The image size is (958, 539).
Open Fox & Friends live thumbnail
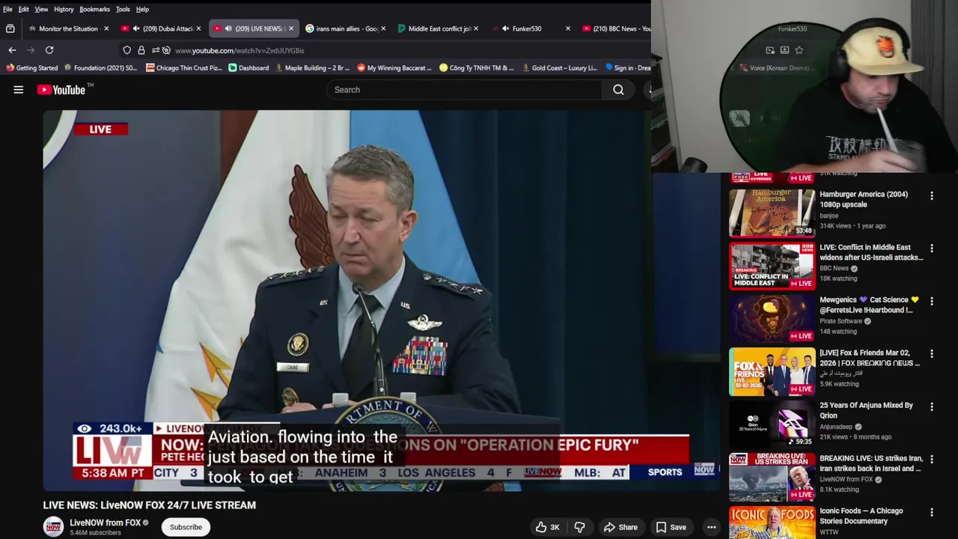pos(772,371)
